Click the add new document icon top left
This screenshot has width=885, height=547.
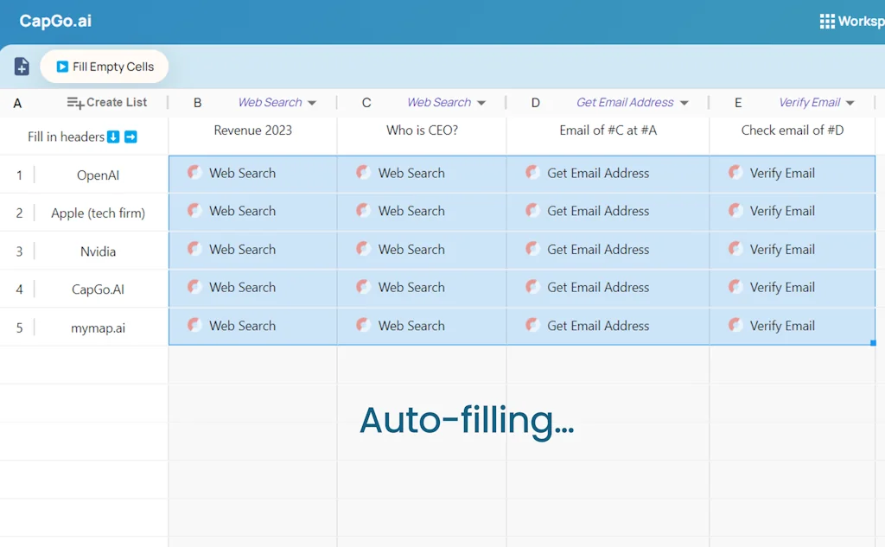coord(21,66)
